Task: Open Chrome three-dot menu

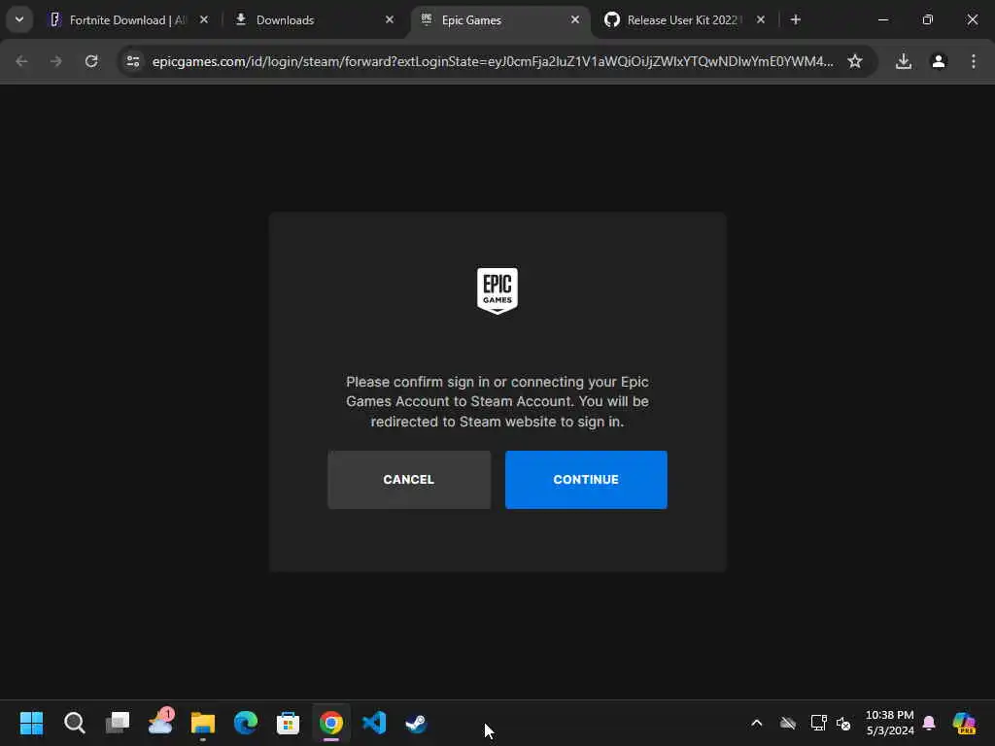Action: point(974,61)
